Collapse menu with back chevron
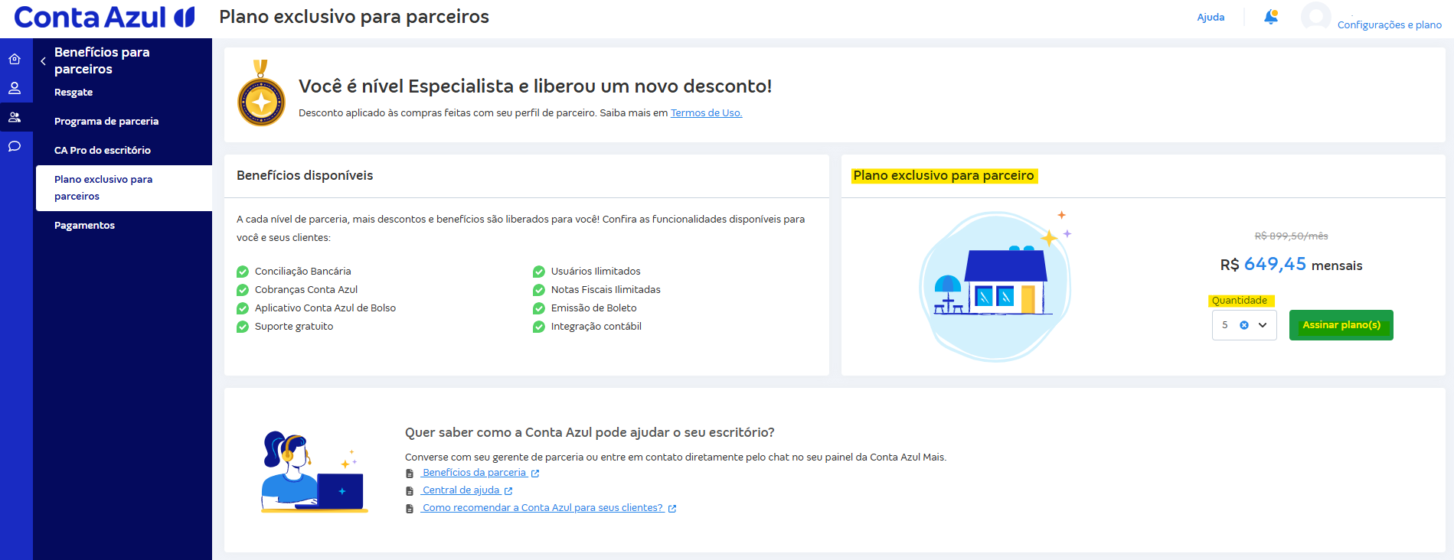 (x=43, y=61)
